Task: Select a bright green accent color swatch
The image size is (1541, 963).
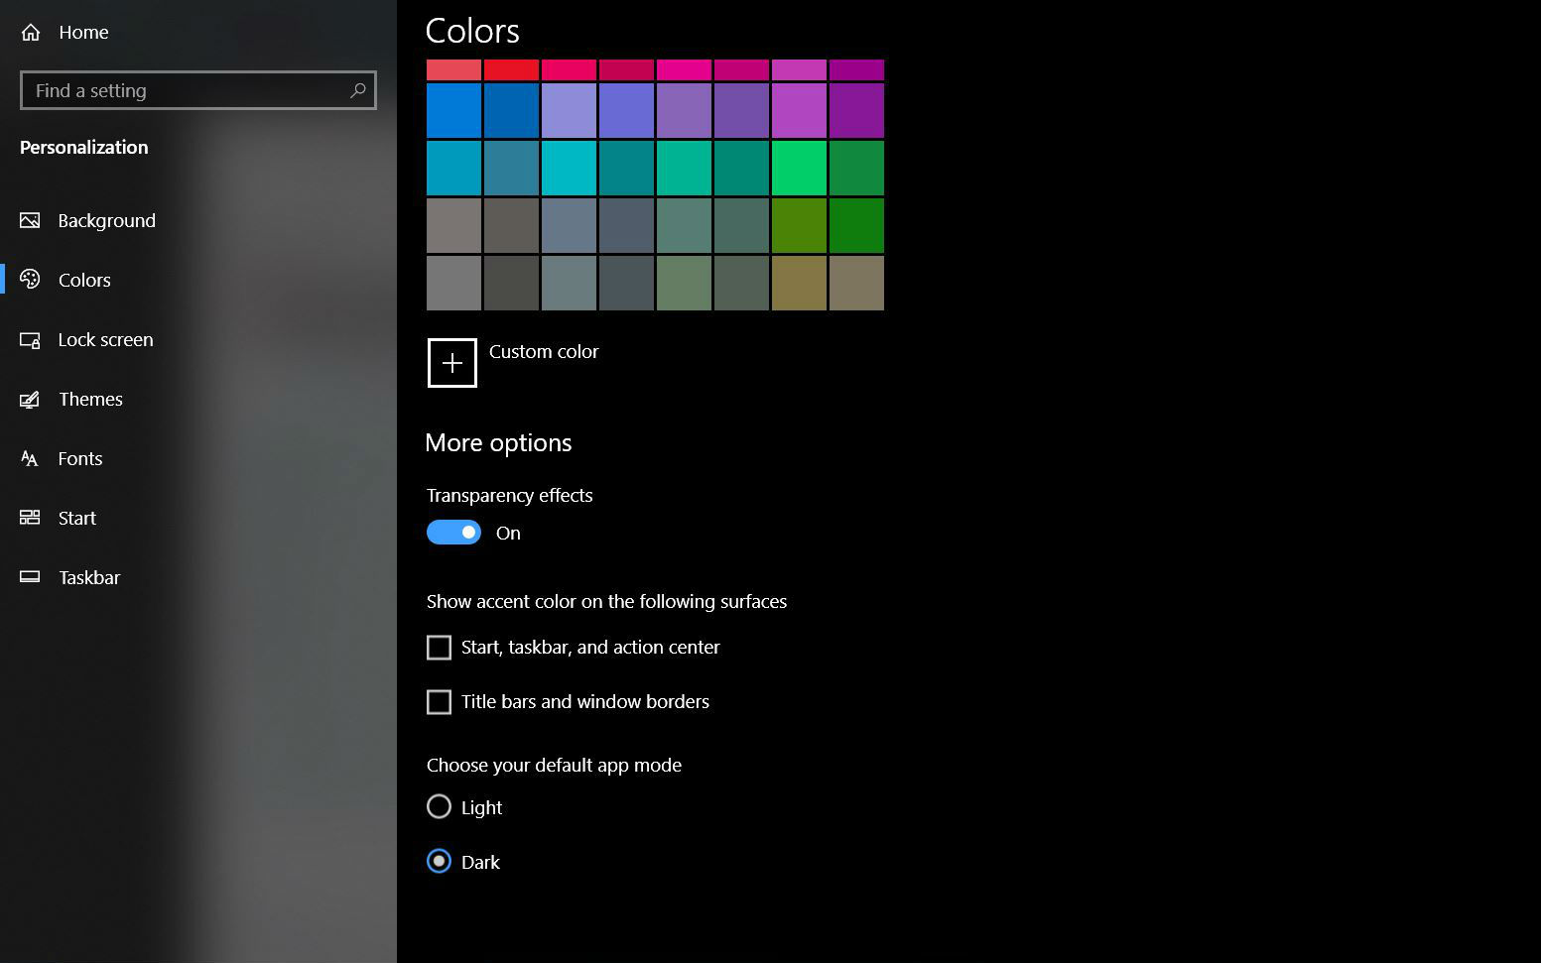Action: (x=799, y=168)
